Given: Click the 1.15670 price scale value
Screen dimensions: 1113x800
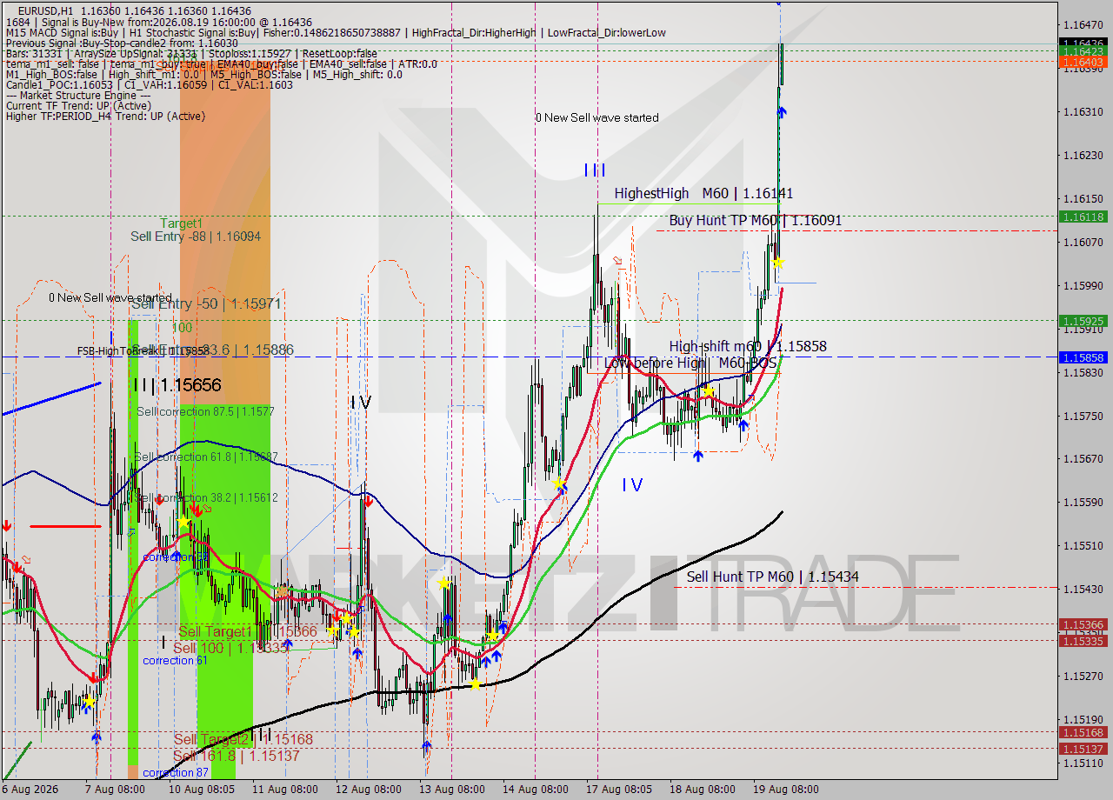Looking at the screenshot, I should (x=1083, y=458).
